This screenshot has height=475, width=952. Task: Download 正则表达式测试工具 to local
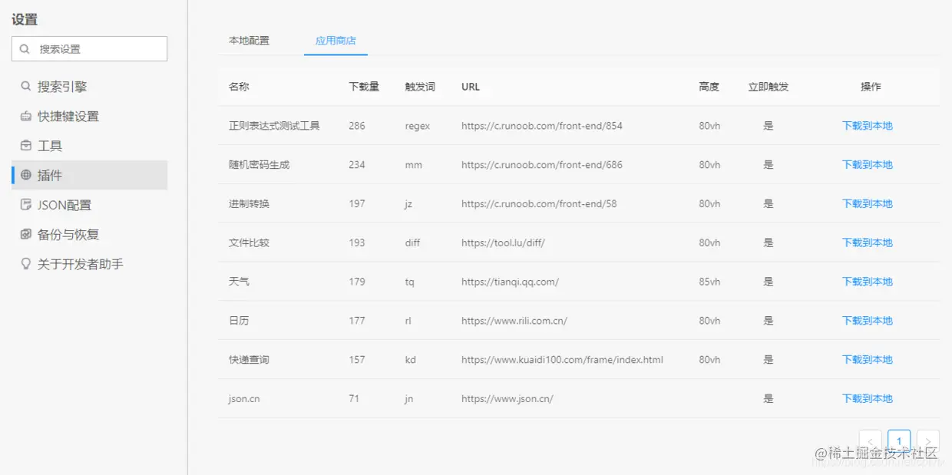868,126
